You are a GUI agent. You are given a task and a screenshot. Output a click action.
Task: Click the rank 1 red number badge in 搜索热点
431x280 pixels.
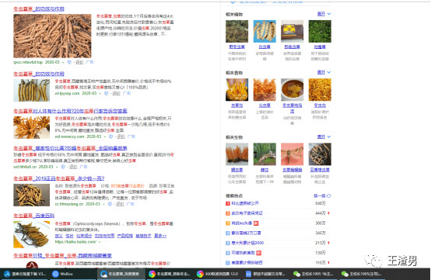click(228, 203)
